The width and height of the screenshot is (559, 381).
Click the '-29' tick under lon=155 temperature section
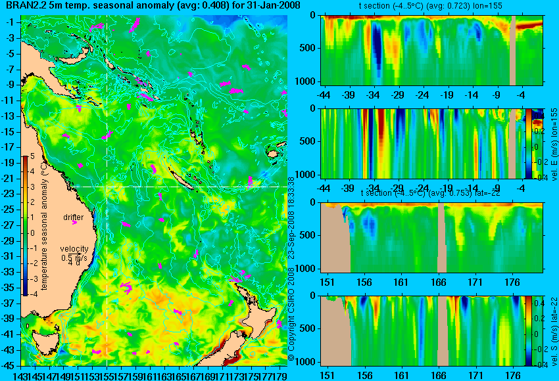coord(397,95)
